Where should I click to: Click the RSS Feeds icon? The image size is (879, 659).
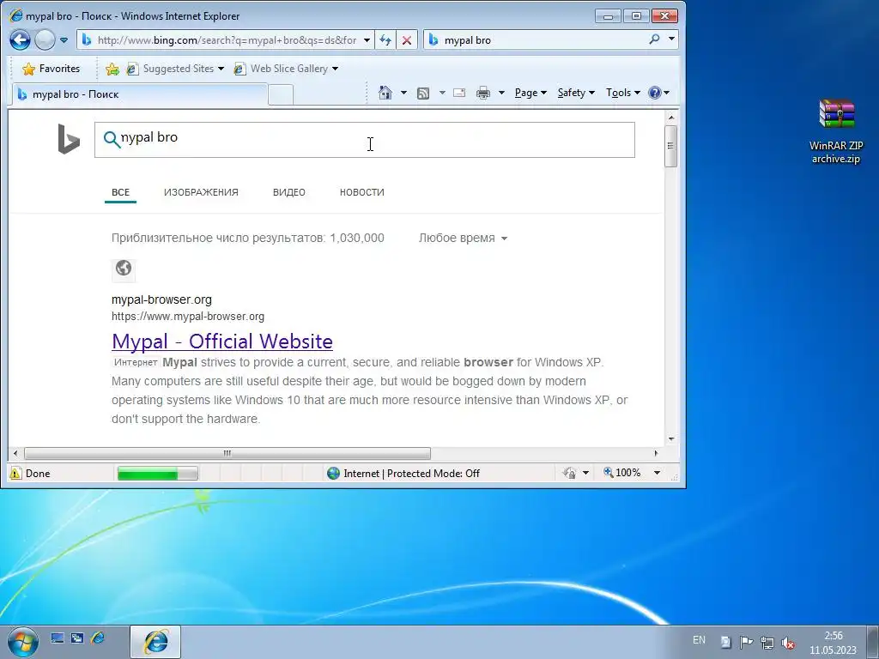[x=423, y=93]
